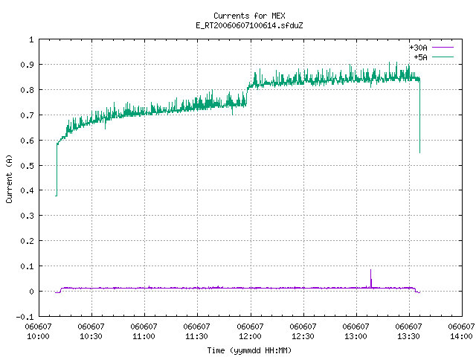Click the y-axis tick value 1
Viewport: 476px width, 357px height.
point(31,39)
